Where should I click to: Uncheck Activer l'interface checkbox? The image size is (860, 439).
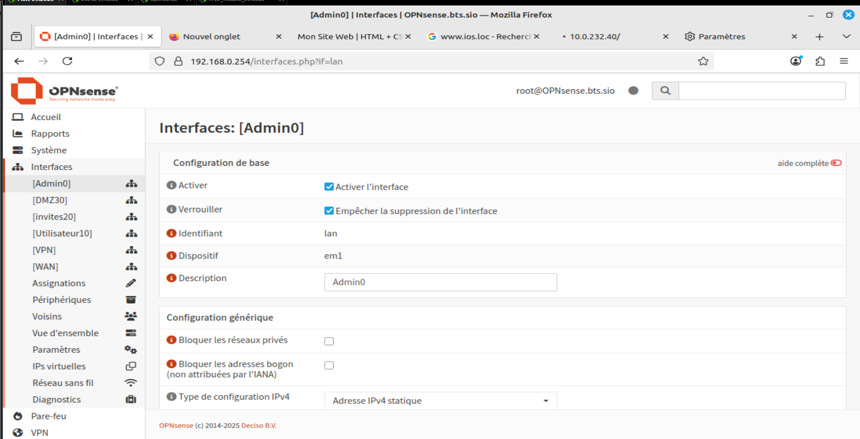click(x=329, y=187)
